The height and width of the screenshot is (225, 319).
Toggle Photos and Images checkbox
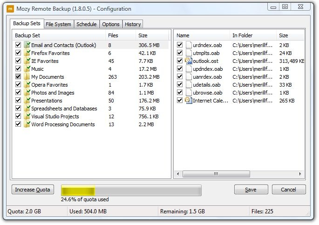18,92
